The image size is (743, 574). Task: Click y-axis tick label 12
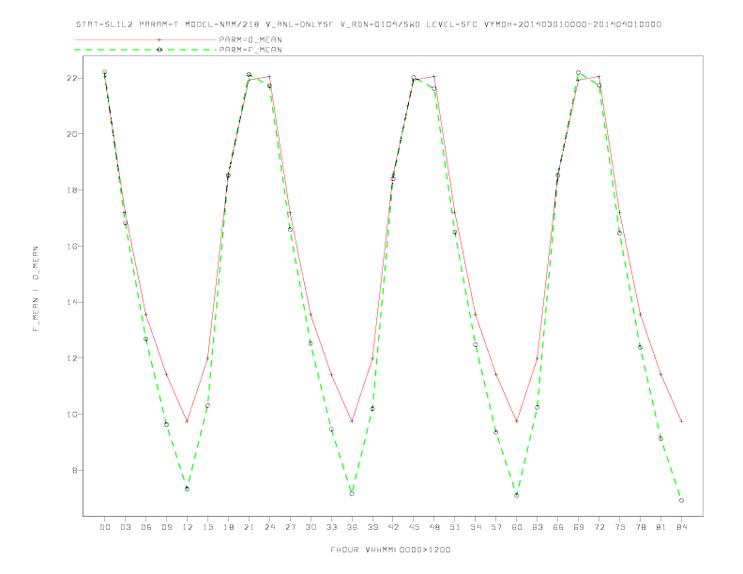click(x=72, y=358)
